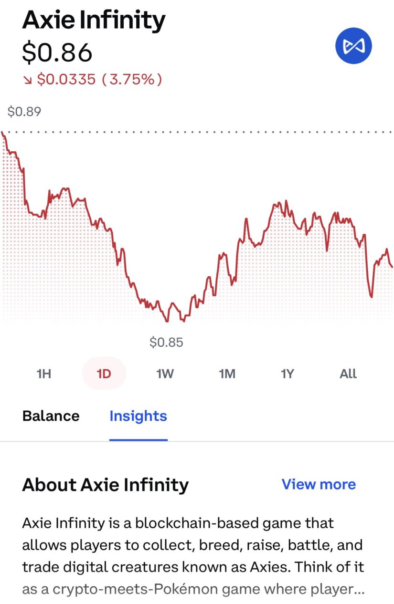
Task: Tap the dotted high-price reference line
Action: (239, 132)
